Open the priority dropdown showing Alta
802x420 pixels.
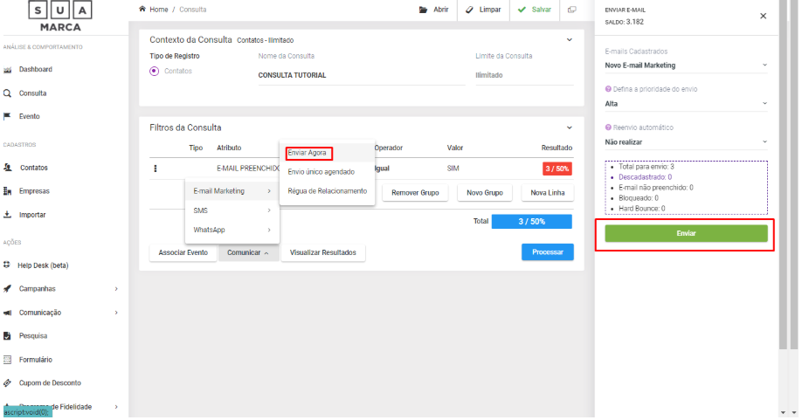coord(686,103)
